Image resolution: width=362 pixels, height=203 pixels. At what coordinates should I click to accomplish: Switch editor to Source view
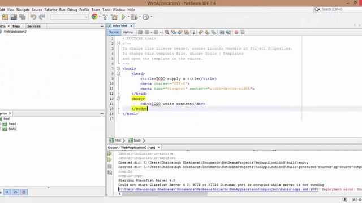(114, 32)
